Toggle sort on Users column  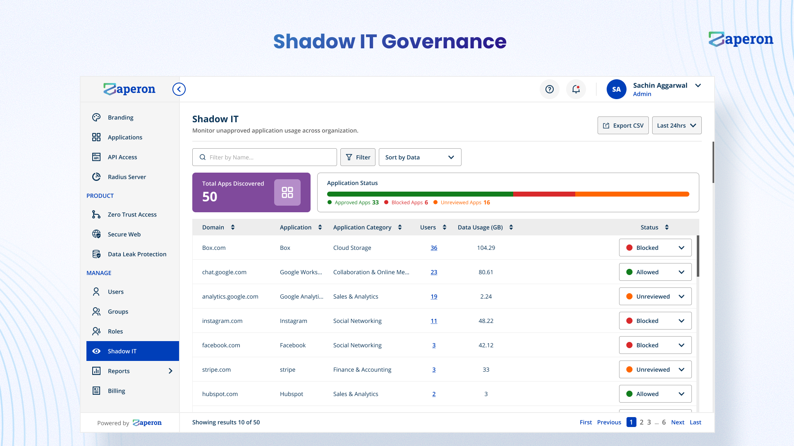click(445, 227)
